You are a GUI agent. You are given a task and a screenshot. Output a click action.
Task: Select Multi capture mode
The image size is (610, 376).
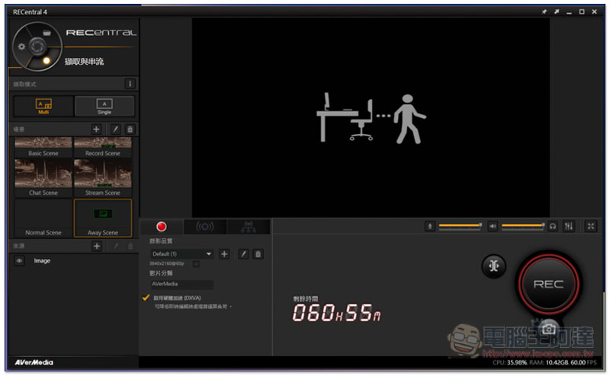coord(43,106)
